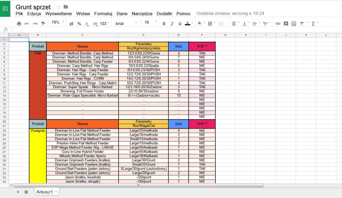Viewport: 342px width, 198px height.
Task: Open the functions sigma tool
Action: point(313,24)
